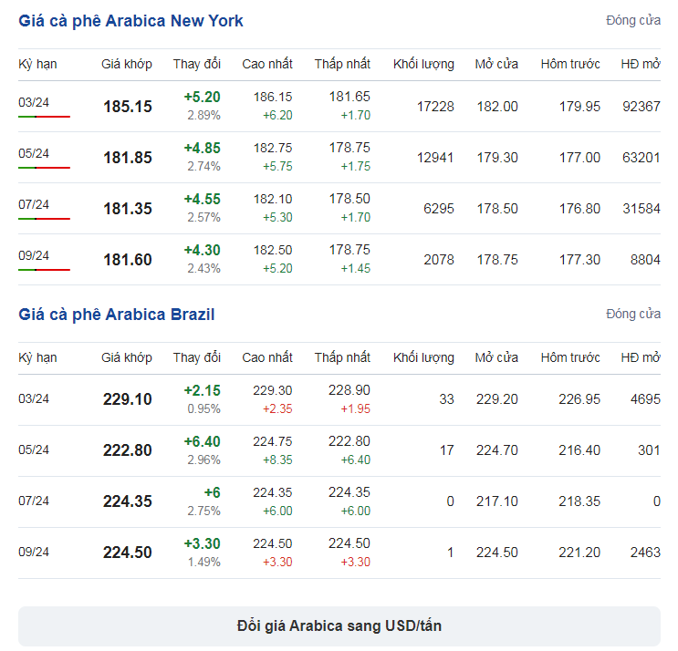The image size is (678, 651).
Task: Click the Đóng cửa status beside Brazil
Action: pyautogui.click(x=633, y=314)
